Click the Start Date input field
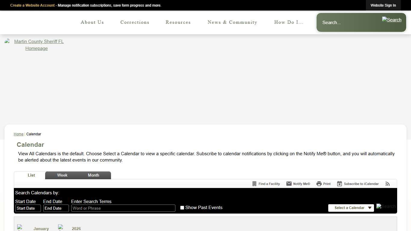 pos(28,208)
